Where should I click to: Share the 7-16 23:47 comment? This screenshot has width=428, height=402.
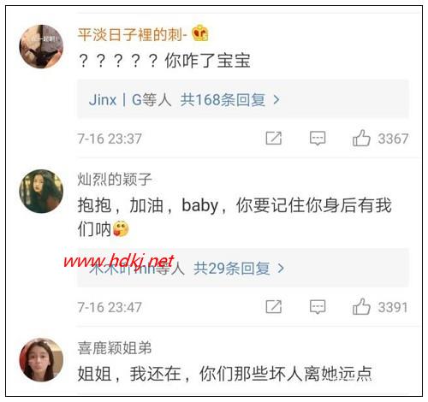[274, 307]
